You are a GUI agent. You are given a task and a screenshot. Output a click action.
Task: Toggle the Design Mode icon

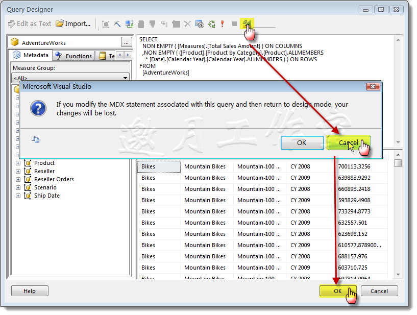tap(247, 24)
